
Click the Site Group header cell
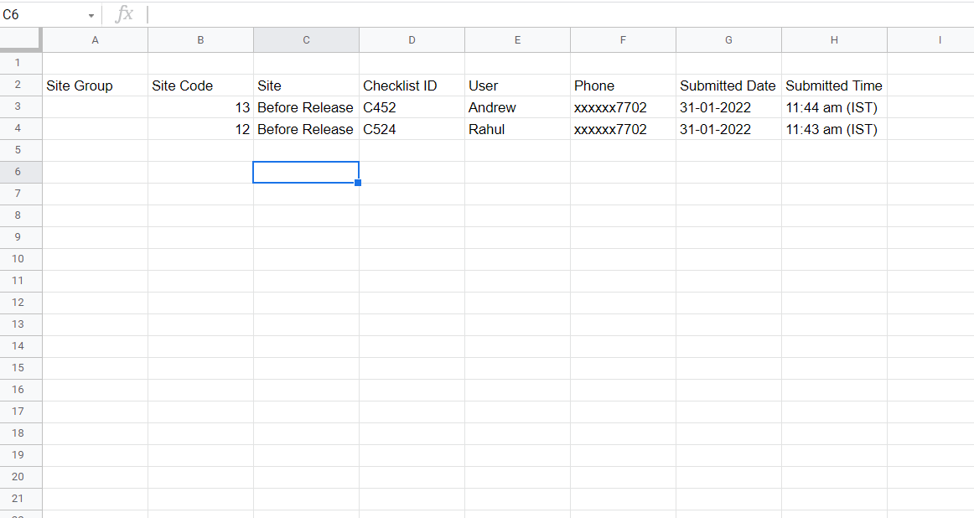pos(95,85)
